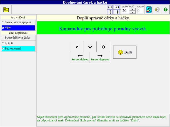Toggle the speaker sound icon
Viewport: 170px width, 127px height.
click(x=157, y=10)
